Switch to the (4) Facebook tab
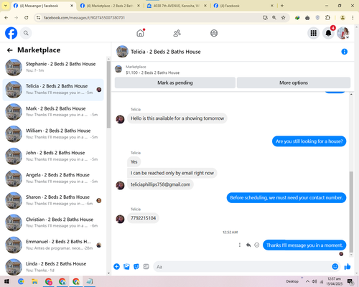This screenshot has width=359, height=287. pos(243,6)
